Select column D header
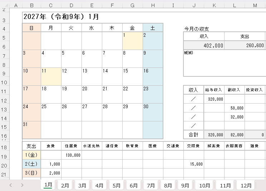 point(72,5)
